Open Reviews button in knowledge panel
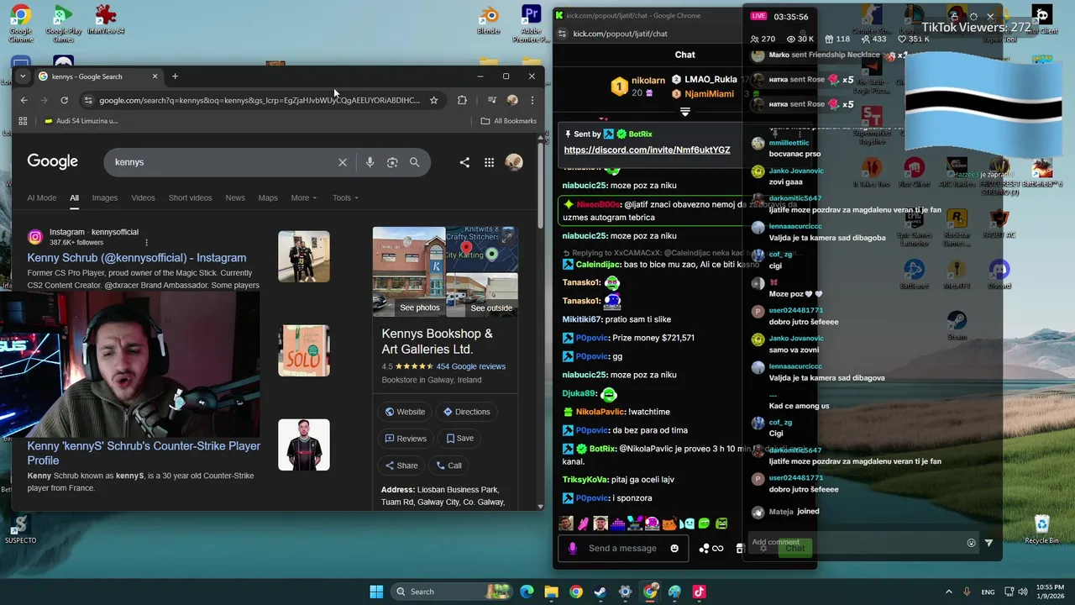Viewport: 1075px width, 605px height. tap(406, 439)
